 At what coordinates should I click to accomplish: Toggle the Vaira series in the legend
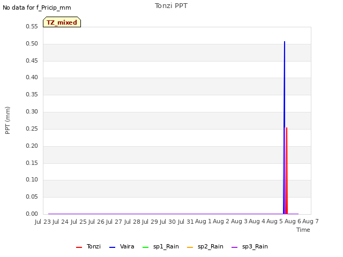pos(122,246)
